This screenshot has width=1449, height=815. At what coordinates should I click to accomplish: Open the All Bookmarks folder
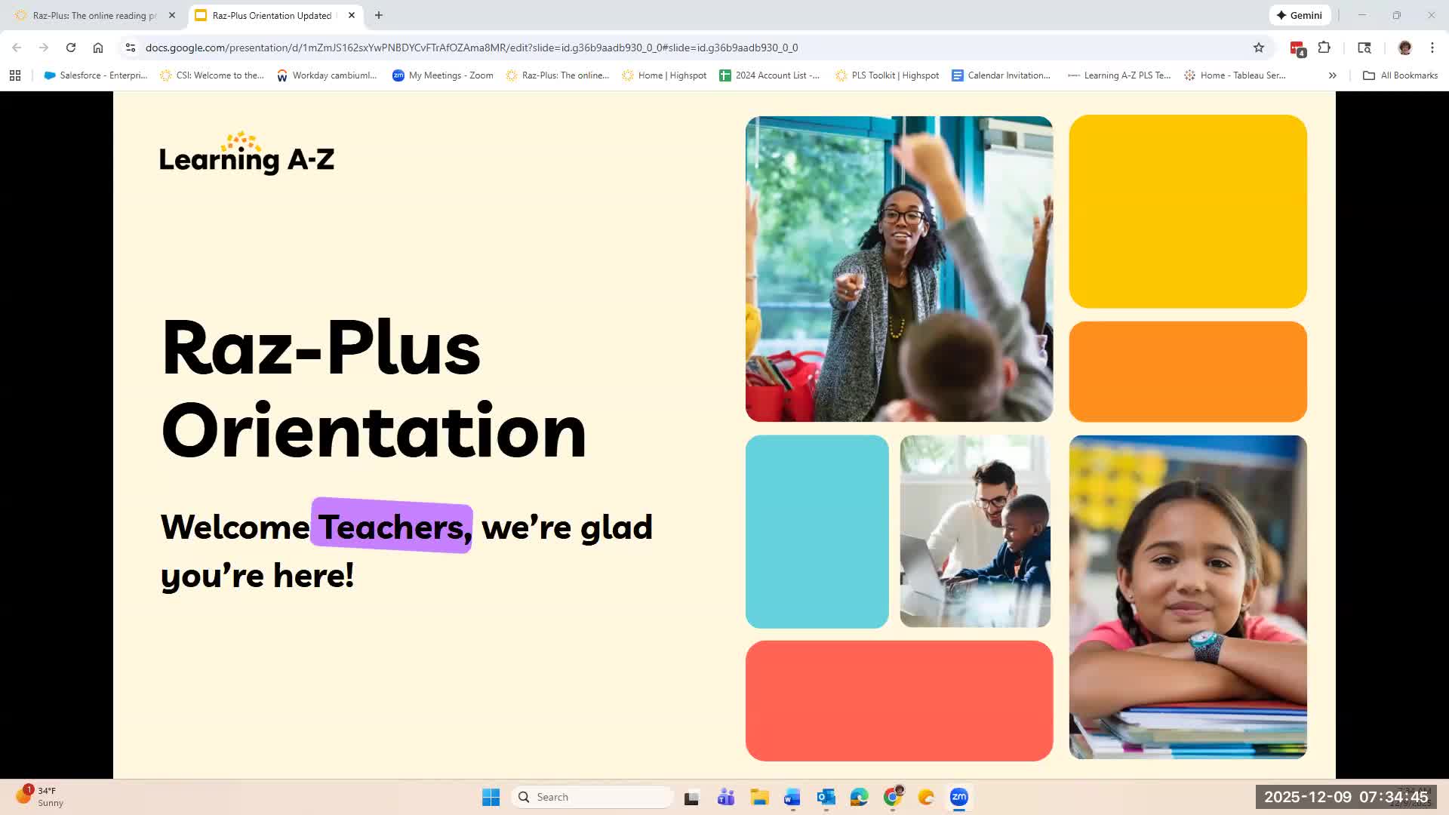coord(1400,75)
